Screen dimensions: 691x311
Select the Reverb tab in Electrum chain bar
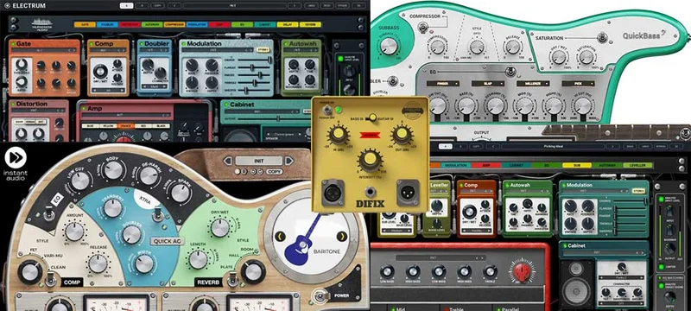(310, 25)
